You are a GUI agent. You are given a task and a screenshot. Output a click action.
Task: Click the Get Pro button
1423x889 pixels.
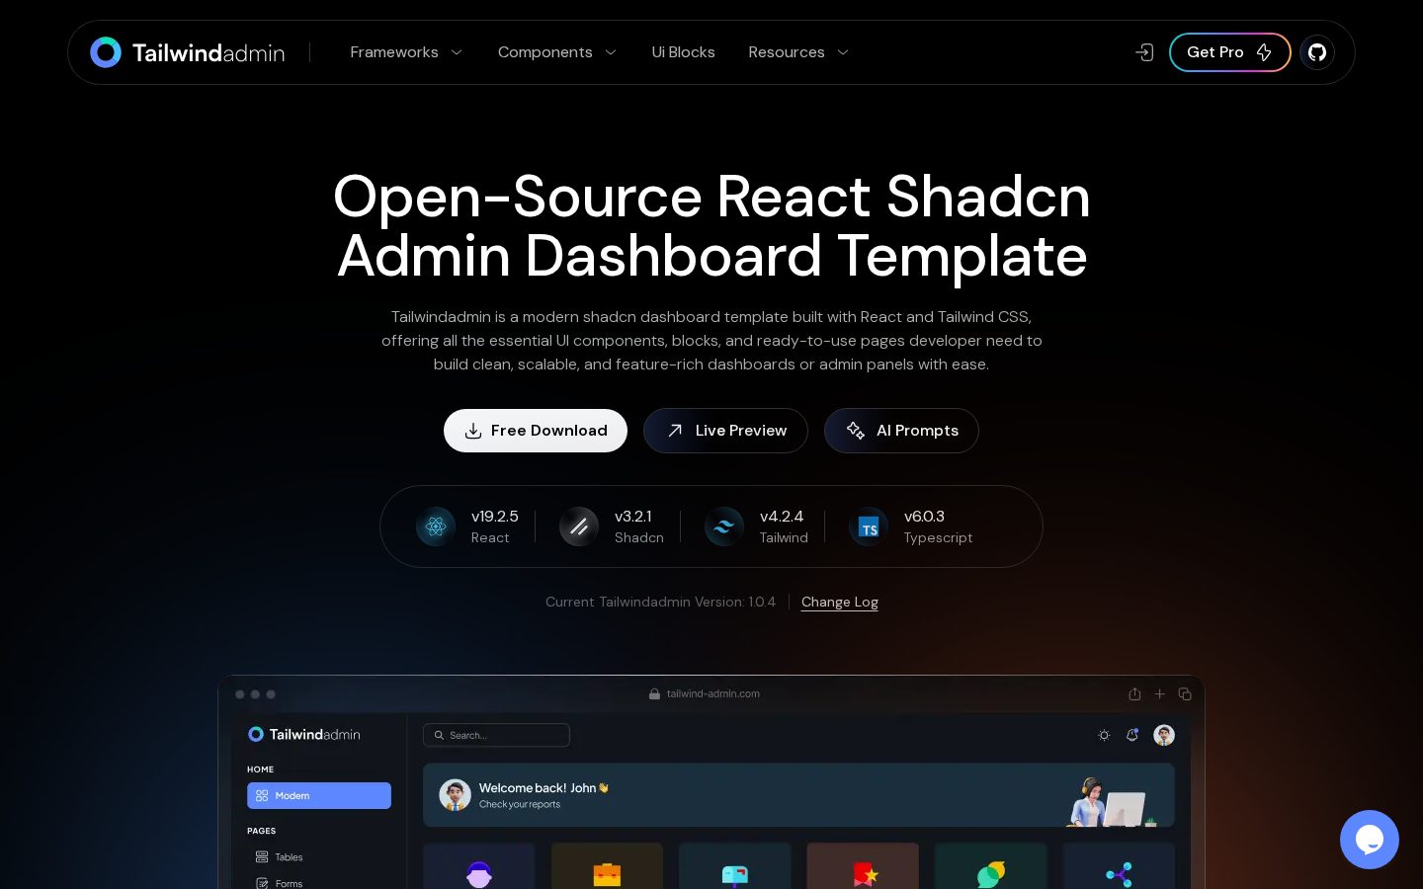[1230, 52]
